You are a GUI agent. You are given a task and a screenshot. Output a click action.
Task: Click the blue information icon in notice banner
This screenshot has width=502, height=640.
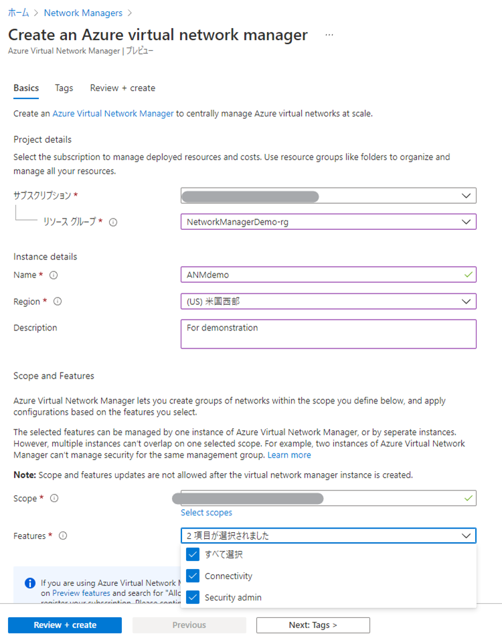point(30,583)
